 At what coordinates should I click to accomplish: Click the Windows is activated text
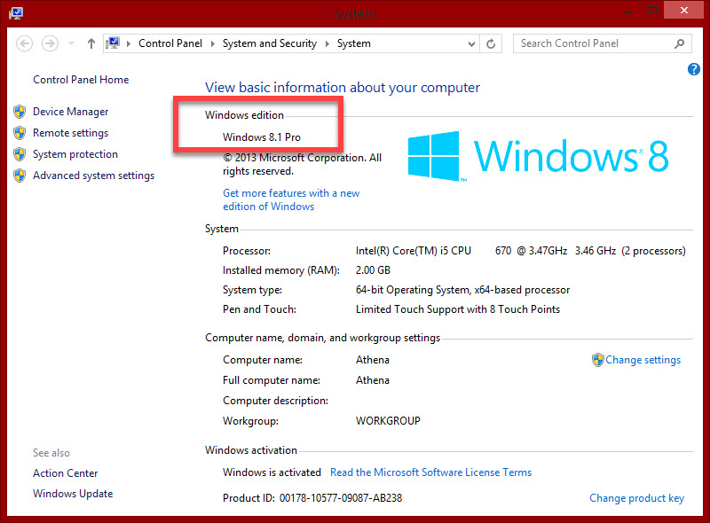click(x=272, y=472)
